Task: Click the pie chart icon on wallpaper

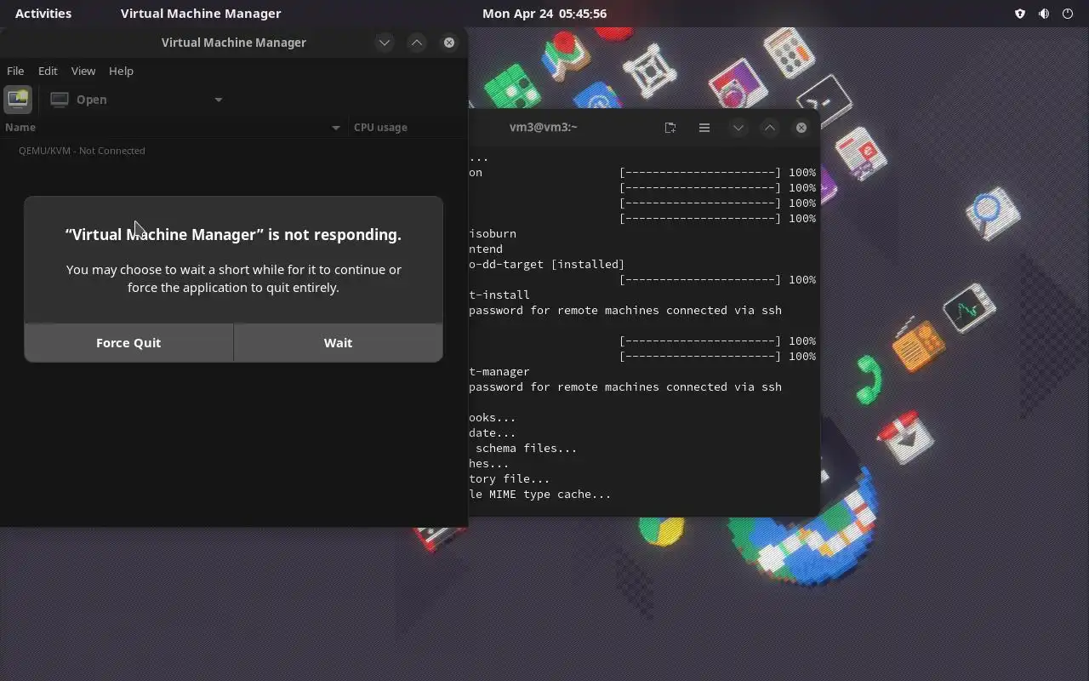Action: tap(662, 532)
